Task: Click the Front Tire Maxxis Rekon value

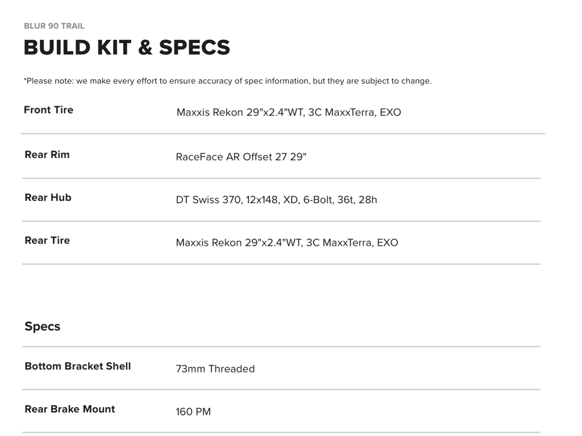Action: (289, 112)
